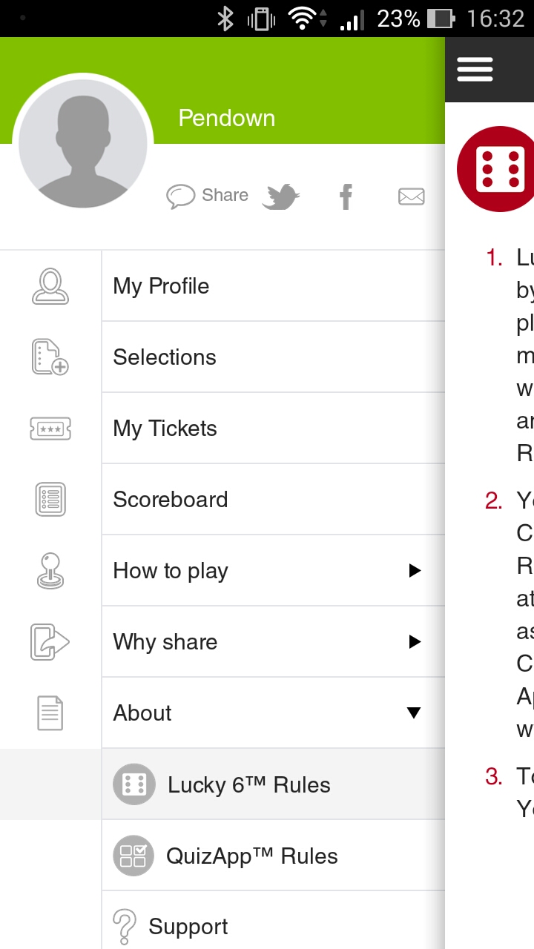The width and height of the screenshot is (534, 949).
Task: Tap the My Profile person icon
Action: tap(50, 286)
